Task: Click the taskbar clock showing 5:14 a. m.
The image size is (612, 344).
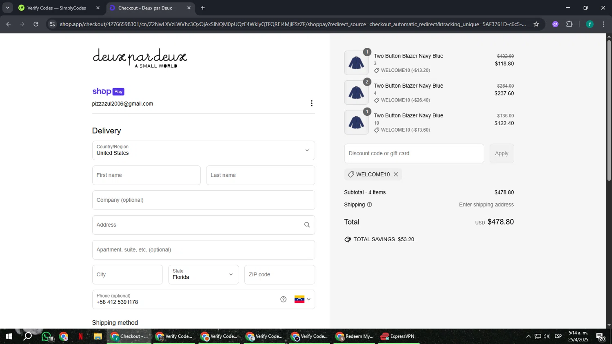Action: pos(579,336)
